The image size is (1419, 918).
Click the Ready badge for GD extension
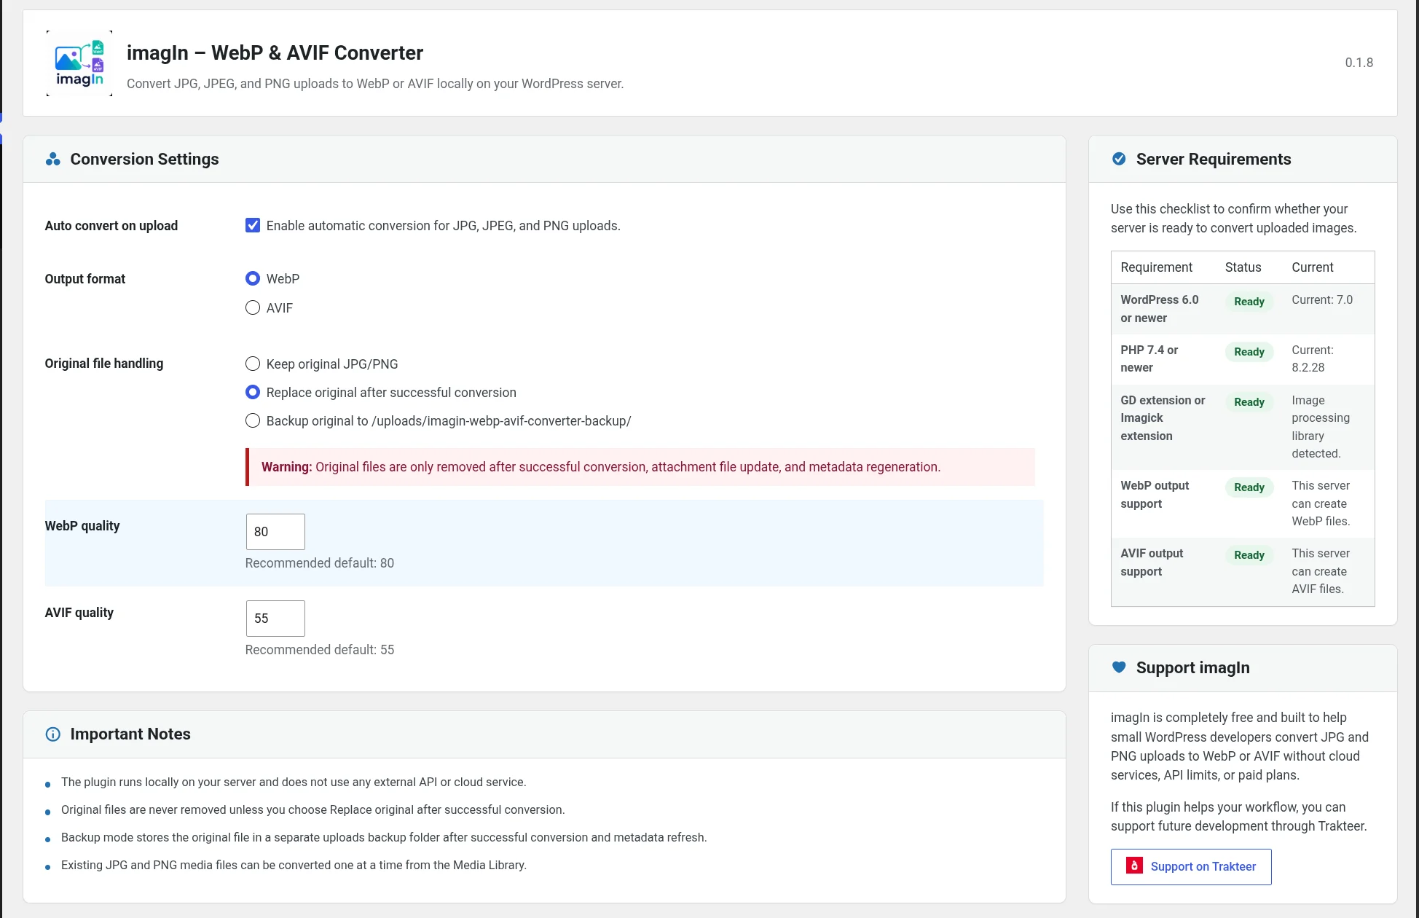click(1249, 402)
